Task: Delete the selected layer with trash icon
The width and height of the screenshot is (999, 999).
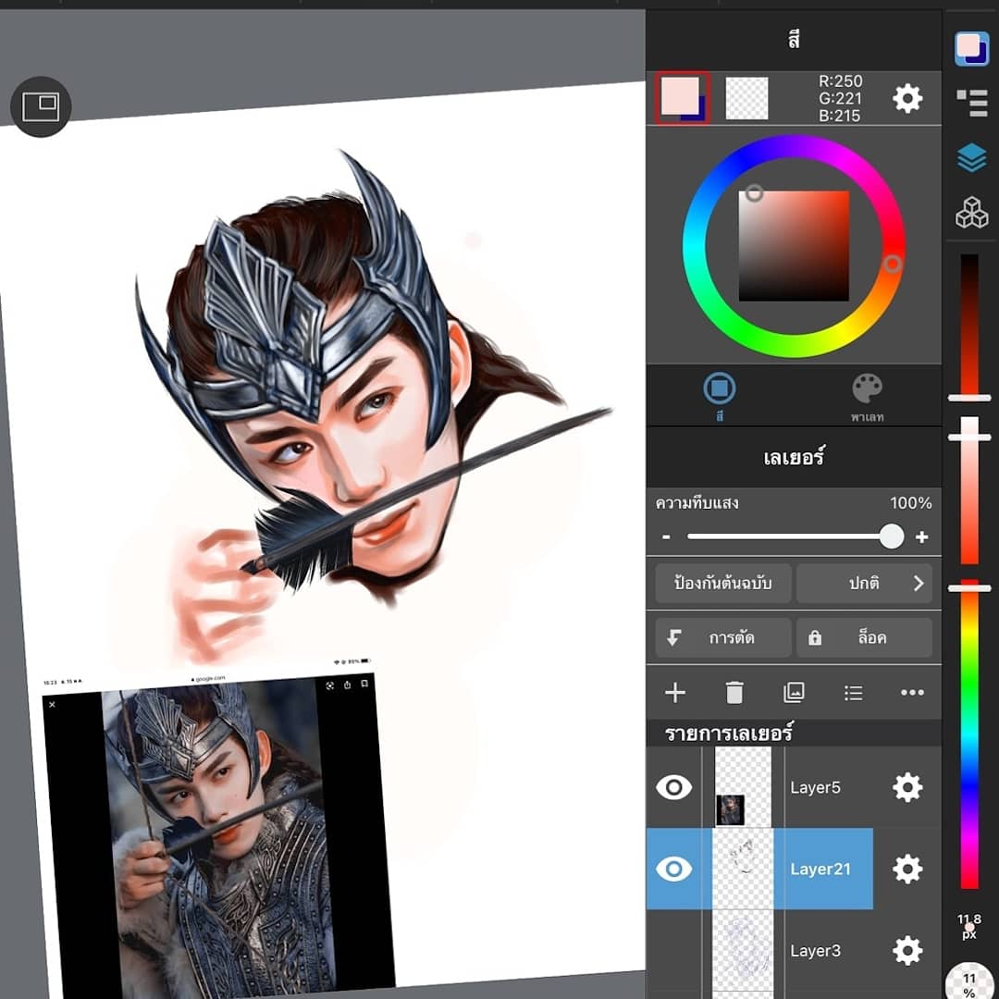Action: (x=734, y=693)
